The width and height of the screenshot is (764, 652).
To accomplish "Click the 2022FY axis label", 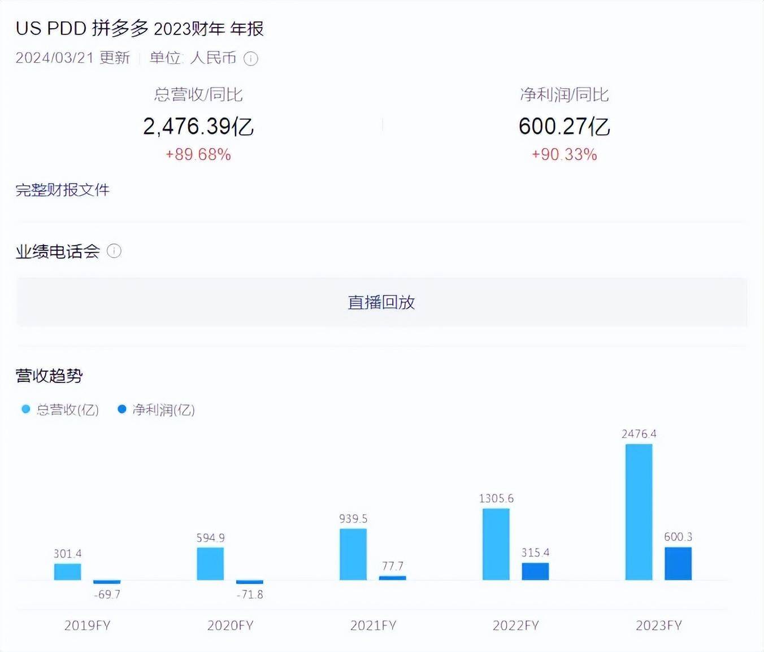I will pyautogui.click(x=516, y=625).
